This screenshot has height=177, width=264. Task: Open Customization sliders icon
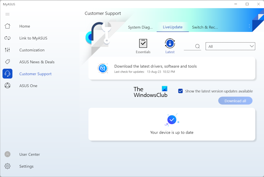pos(8,50)
